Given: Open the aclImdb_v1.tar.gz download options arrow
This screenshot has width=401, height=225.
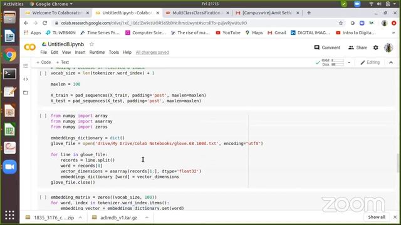Looking at the screenshot, I should [x=147, y=217].
